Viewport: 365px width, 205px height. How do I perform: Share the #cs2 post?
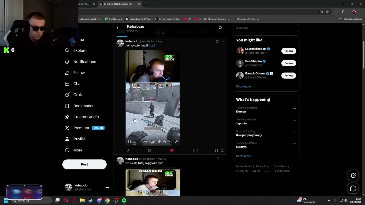[x=222, y=150]
